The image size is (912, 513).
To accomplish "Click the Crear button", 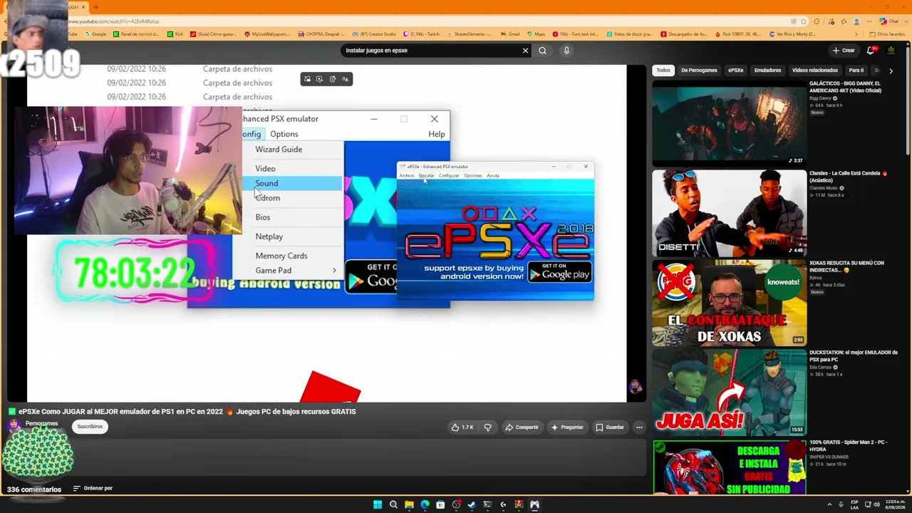I will (x=844, y=51).
